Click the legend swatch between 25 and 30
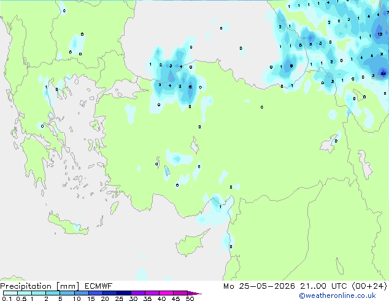Screen dimensions: 389x301 click(x=123, y=293)
